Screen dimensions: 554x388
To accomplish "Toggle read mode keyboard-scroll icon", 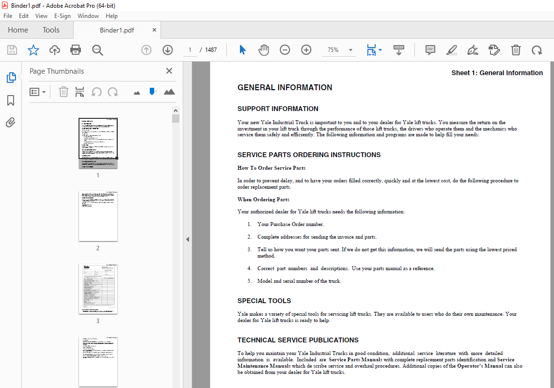I will [398, 50].
